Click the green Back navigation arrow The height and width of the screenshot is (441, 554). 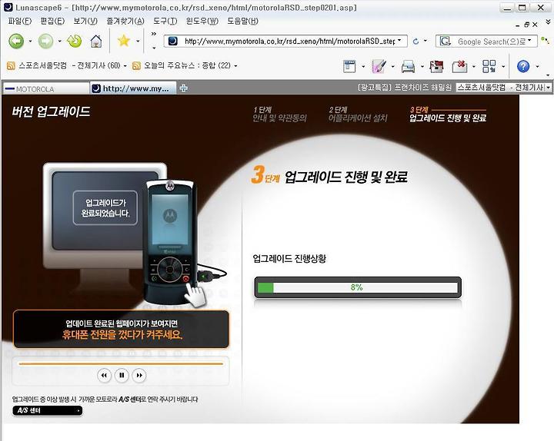click(x=16, y=41)
